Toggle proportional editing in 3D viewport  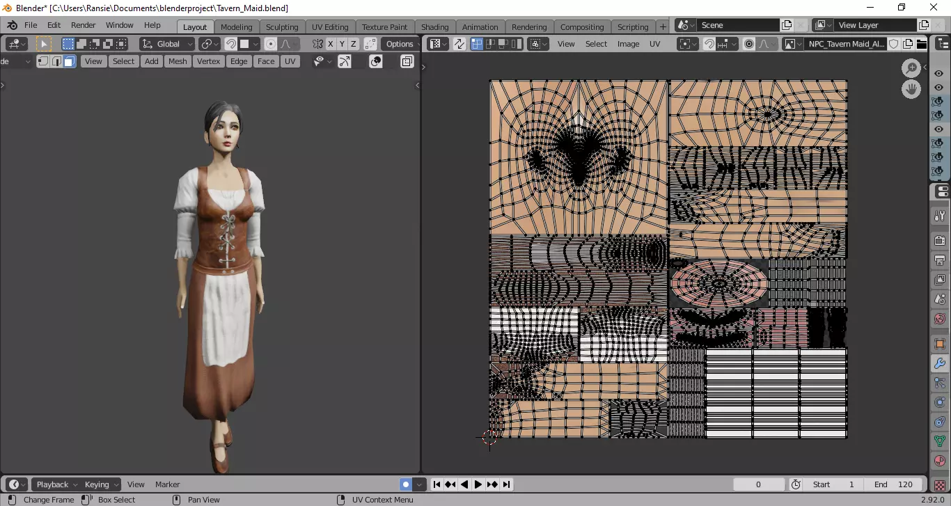pyautogui.click(x=271, y=44)
